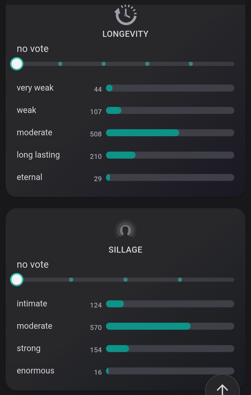
Task: Click the Sillage slider's white handle
Action: 17,280
